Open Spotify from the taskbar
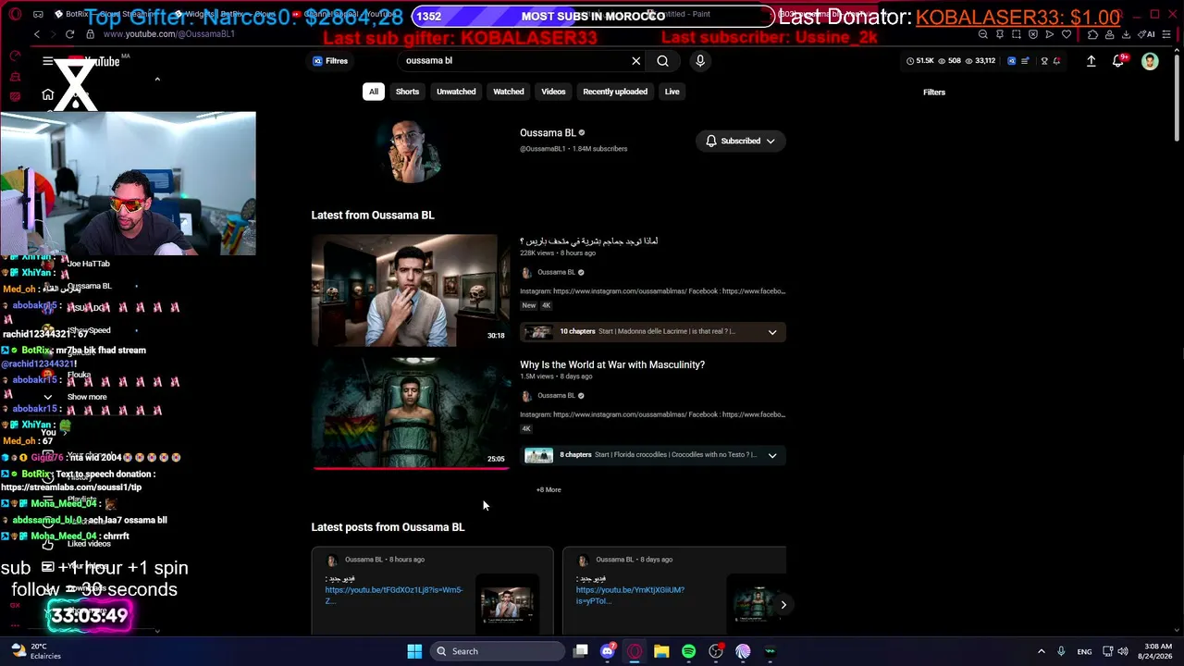 point(688,651)
